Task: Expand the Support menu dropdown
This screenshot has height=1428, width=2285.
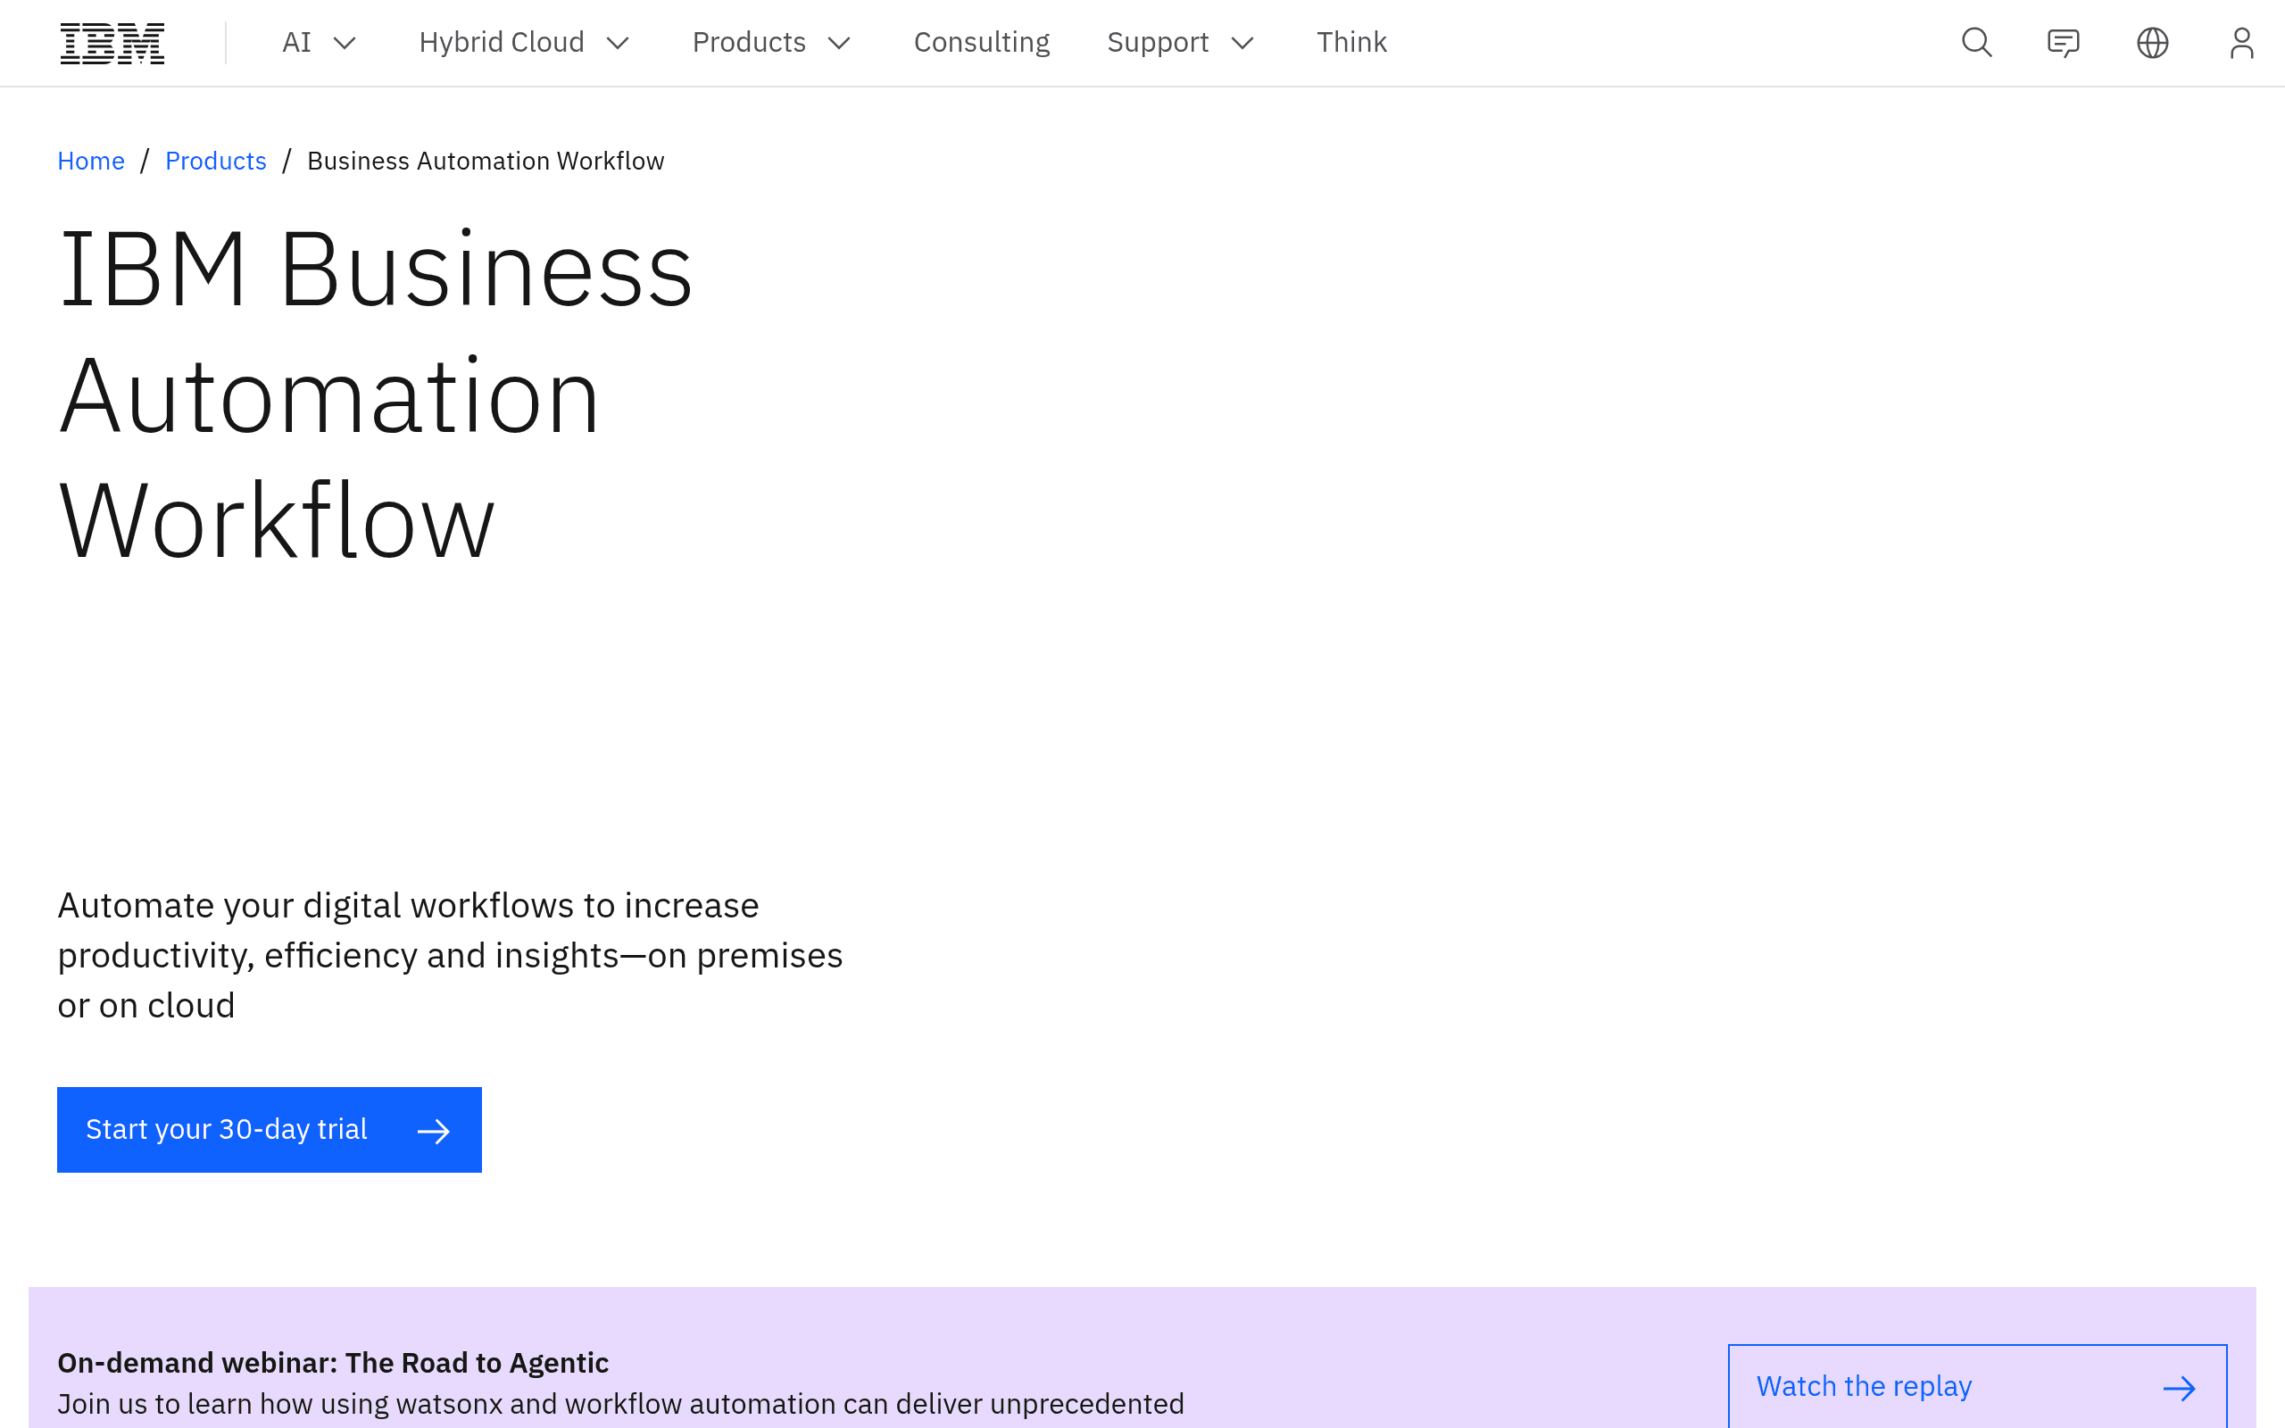Action: pyautogui.click(x=1180, y=43)
